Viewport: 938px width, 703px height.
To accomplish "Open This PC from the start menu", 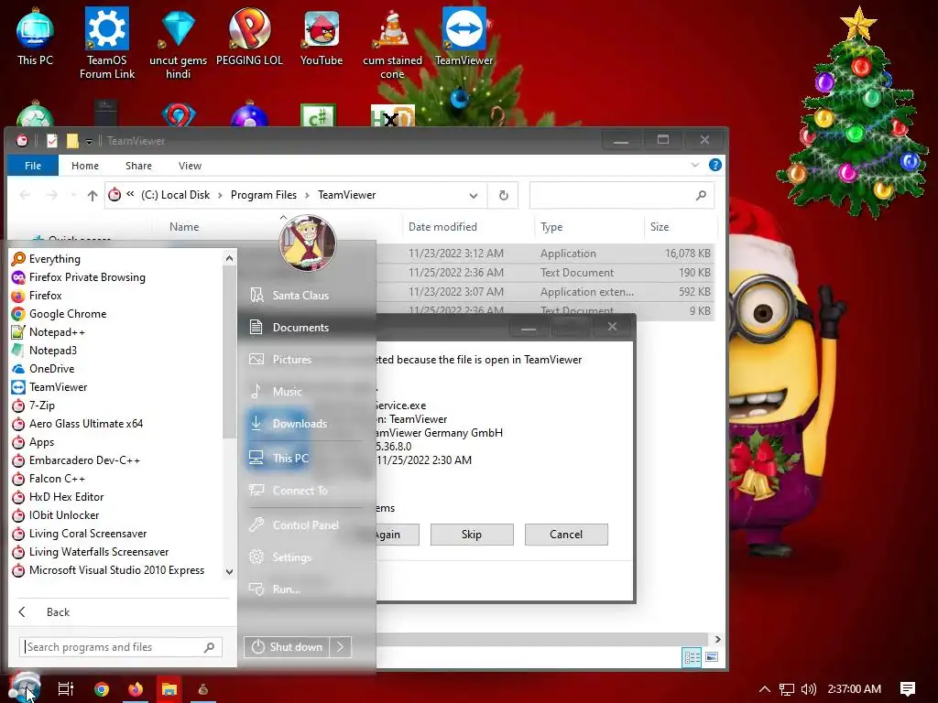I will coord(290,458).
